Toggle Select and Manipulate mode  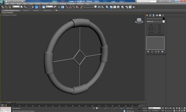tap(59, 7)
